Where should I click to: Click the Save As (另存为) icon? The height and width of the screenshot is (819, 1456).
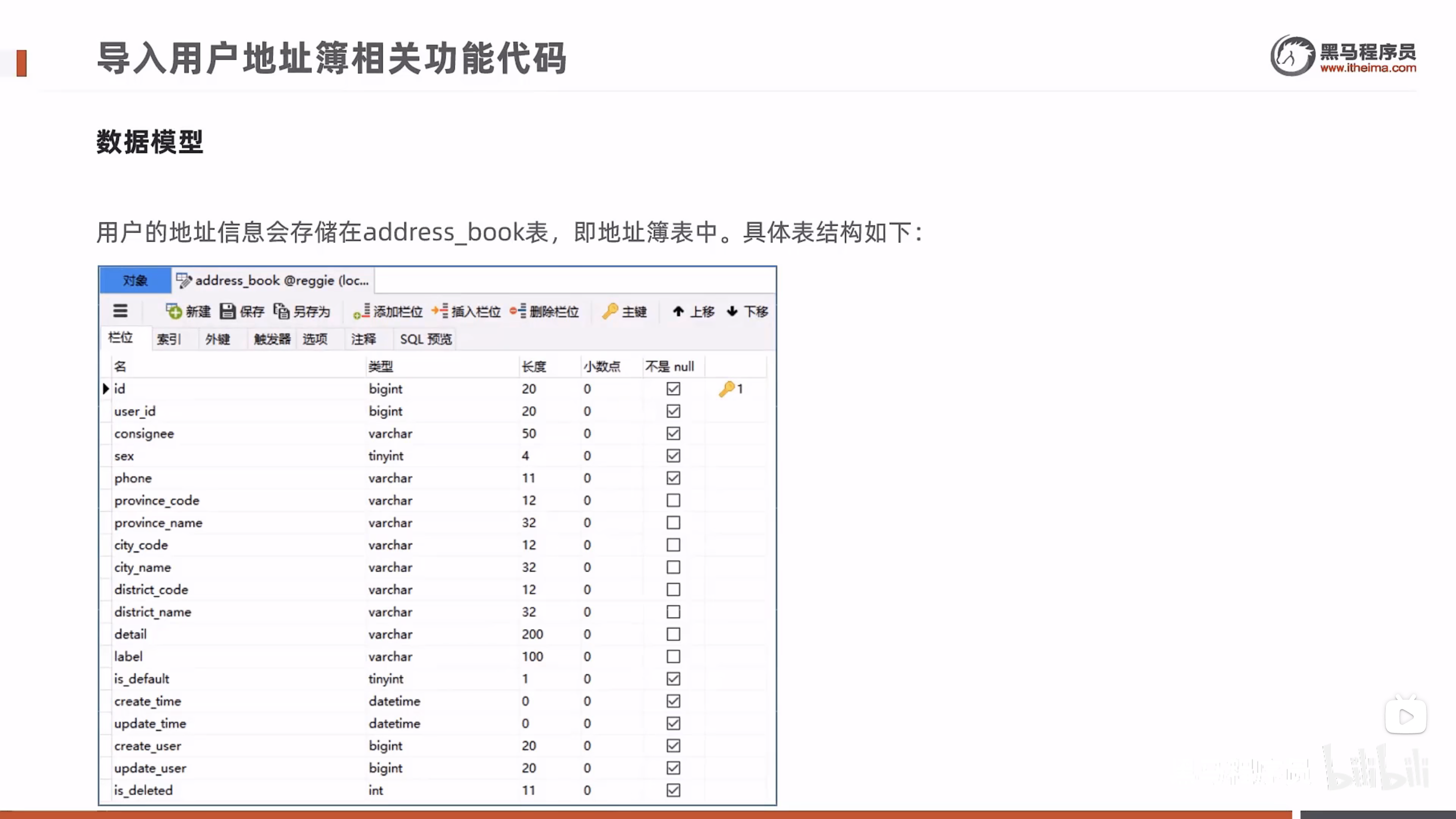(x=281, y=311)
